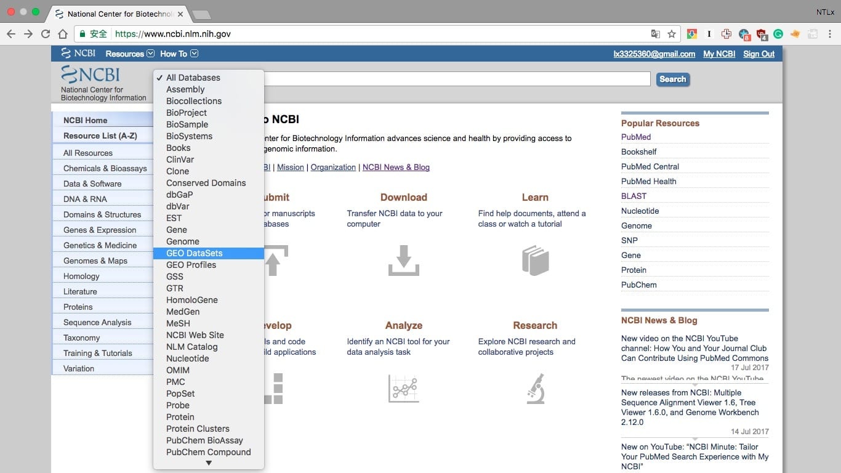Screen dimensions: 841x473
Task: Show more databases via the down arrow
Action: pyautogui.click(x=209, y=463)
